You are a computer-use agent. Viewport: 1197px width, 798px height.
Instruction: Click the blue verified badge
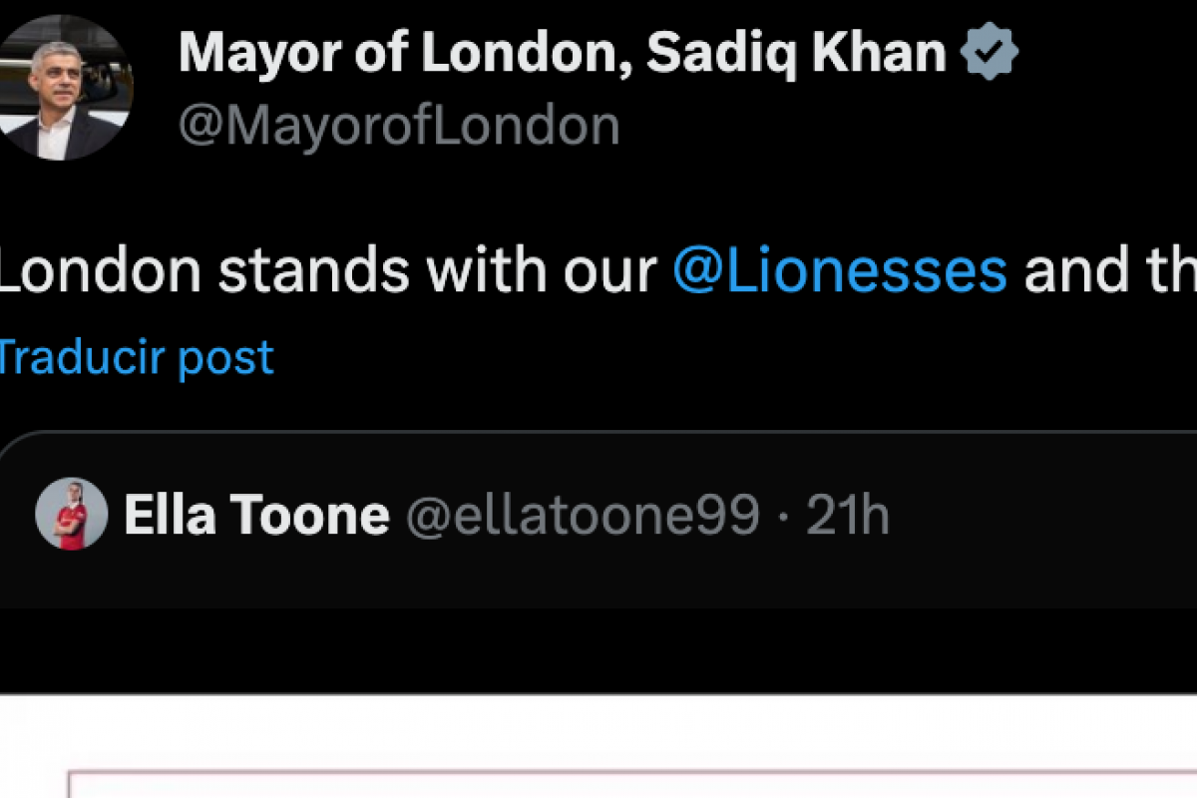[989, 53]
